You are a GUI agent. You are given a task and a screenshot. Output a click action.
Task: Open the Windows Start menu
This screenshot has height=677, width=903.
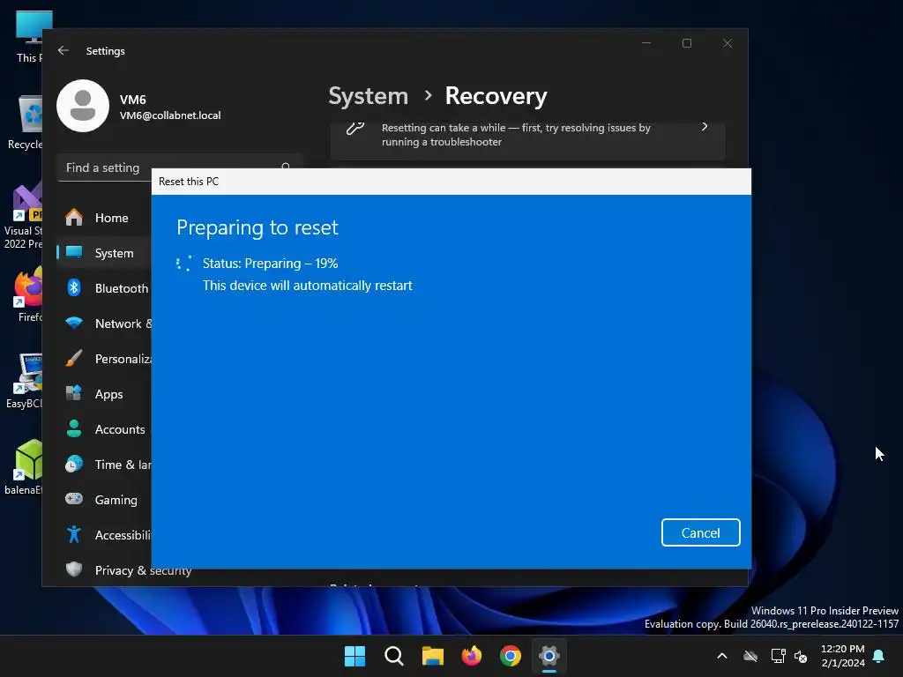pyautogui.click(x=354, y=656)
